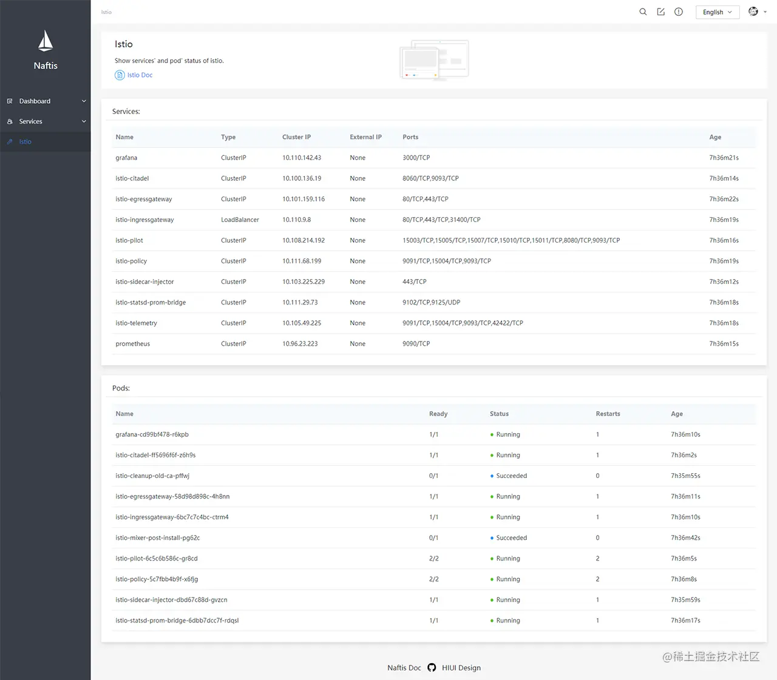
Task: Select the prometheus service name
Action: click(132, 343)
